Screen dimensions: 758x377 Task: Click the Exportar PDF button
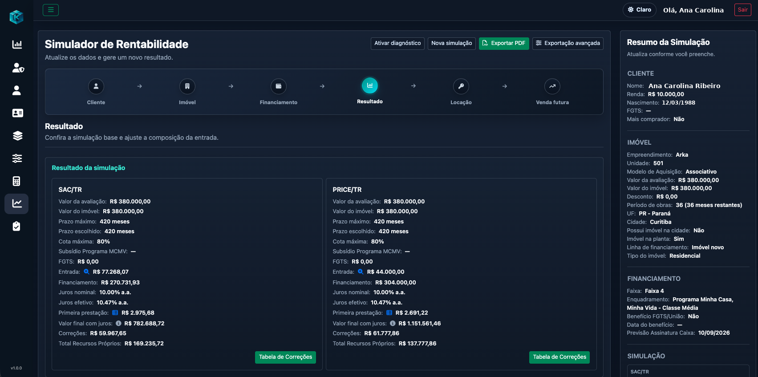[x=504, y=43]
